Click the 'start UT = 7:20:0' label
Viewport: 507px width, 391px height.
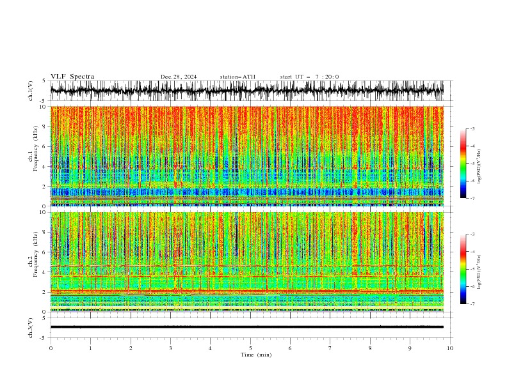pos(309,77)
